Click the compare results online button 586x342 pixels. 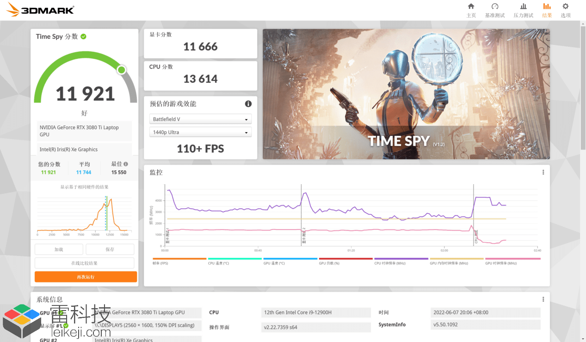pyautogui.click(x=84, y=263)
